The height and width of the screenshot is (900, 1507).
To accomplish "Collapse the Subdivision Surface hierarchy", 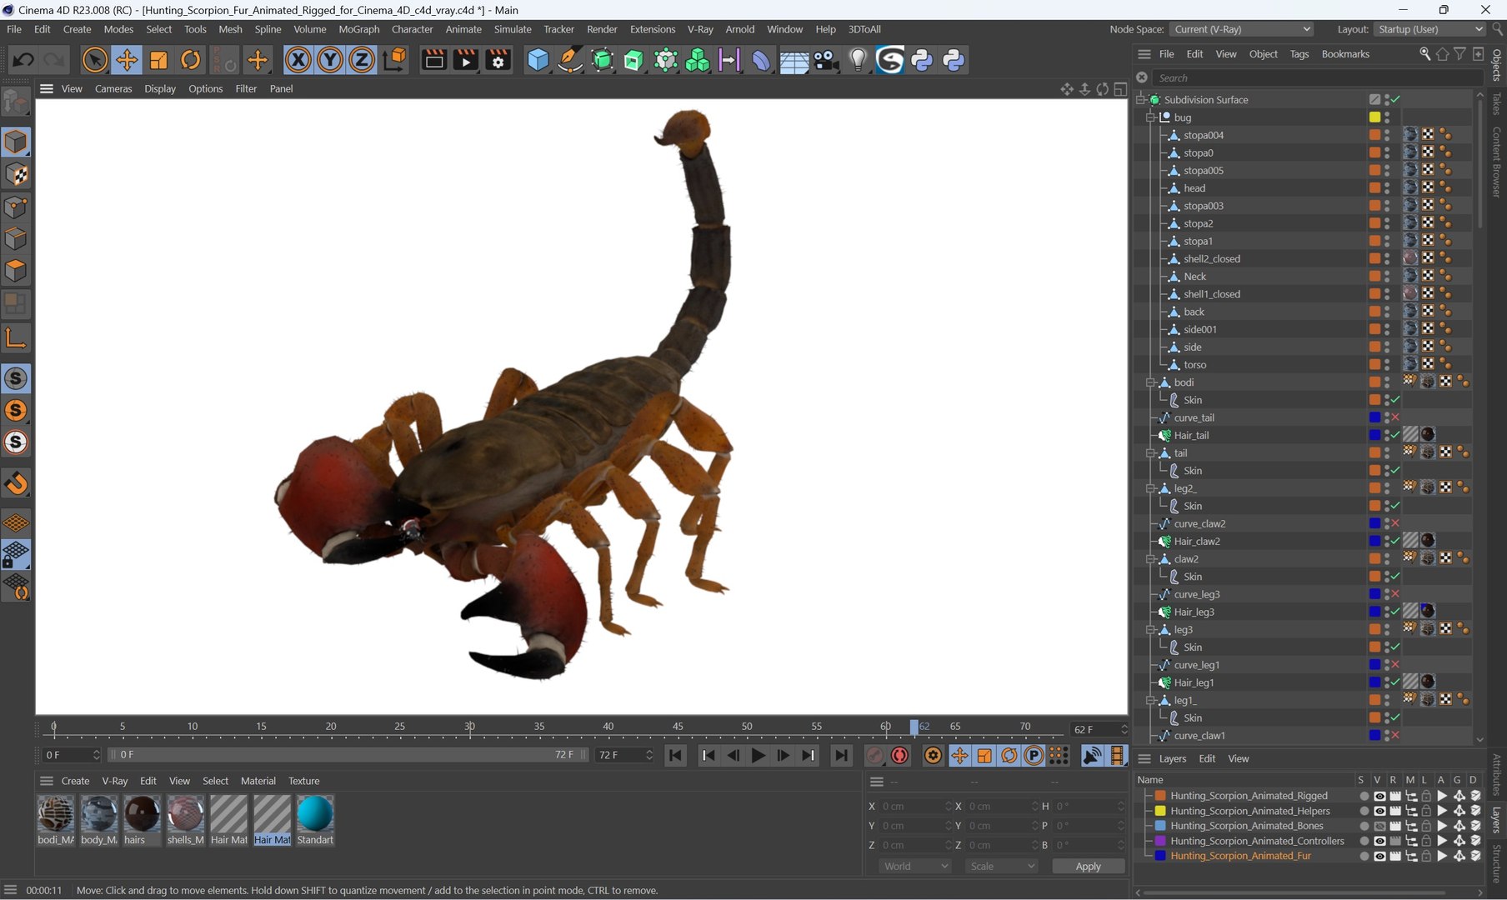I will click(1141, 99).
